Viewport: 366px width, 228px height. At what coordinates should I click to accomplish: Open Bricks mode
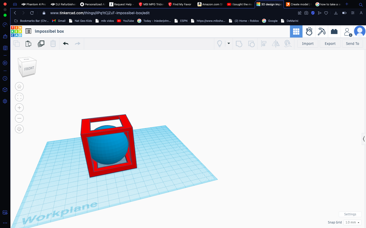[334, 31]
